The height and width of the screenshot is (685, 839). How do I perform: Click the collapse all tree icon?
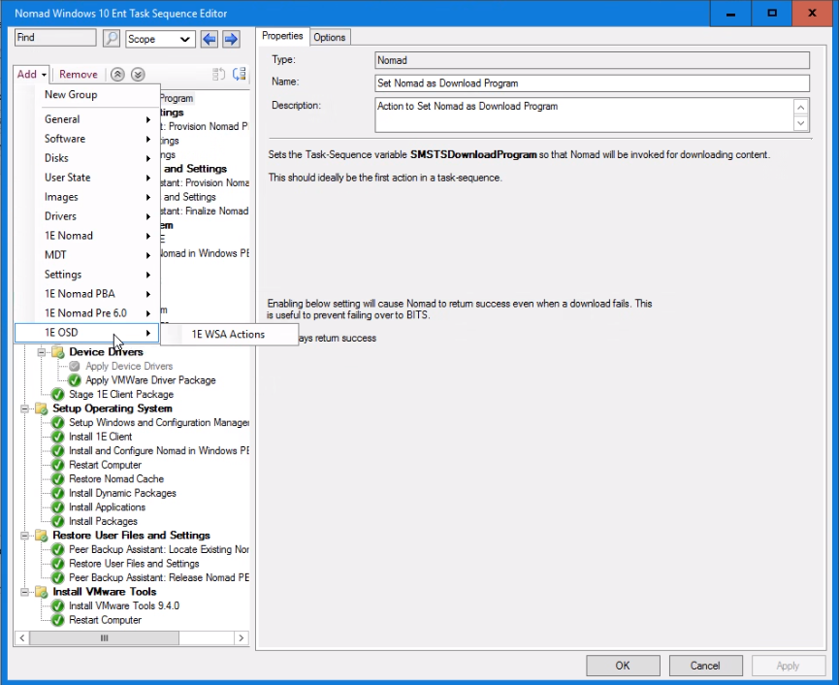pos(218,75)
